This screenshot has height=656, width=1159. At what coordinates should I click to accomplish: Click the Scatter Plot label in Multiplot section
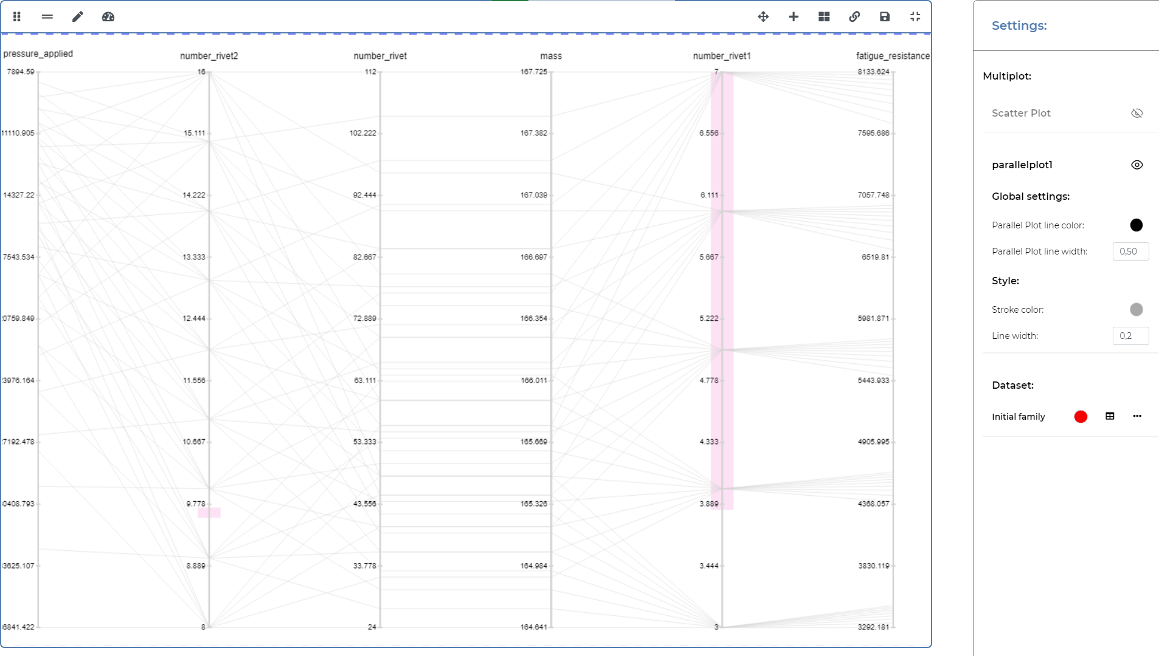tap(1020, 113)
